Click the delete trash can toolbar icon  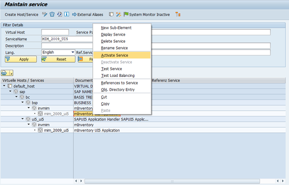(52, 14)
